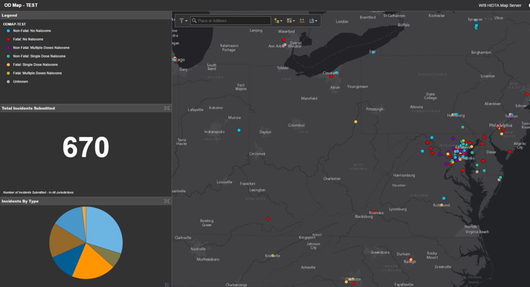This screenshot has width=530, height=287.
Task: Click the red incident point at Roanoke
Action: [374, 213]
